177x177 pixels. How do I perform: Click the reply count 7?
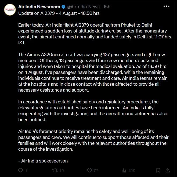tap(27, 171)
